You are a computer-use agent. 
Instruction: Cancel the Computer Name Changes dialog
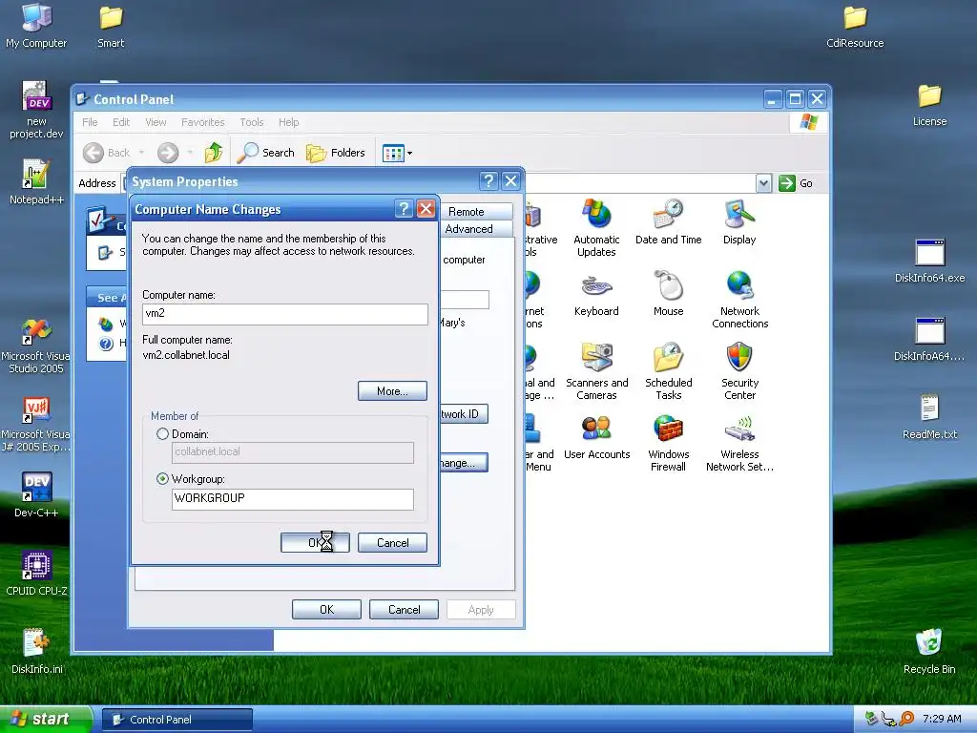click(x=392, y=543)
